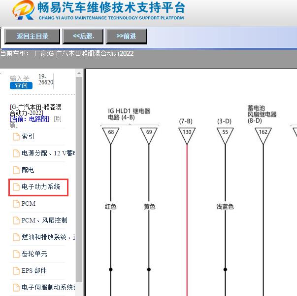Click the document icon beside 电子伺服制动系统

[x=16, y=288]
